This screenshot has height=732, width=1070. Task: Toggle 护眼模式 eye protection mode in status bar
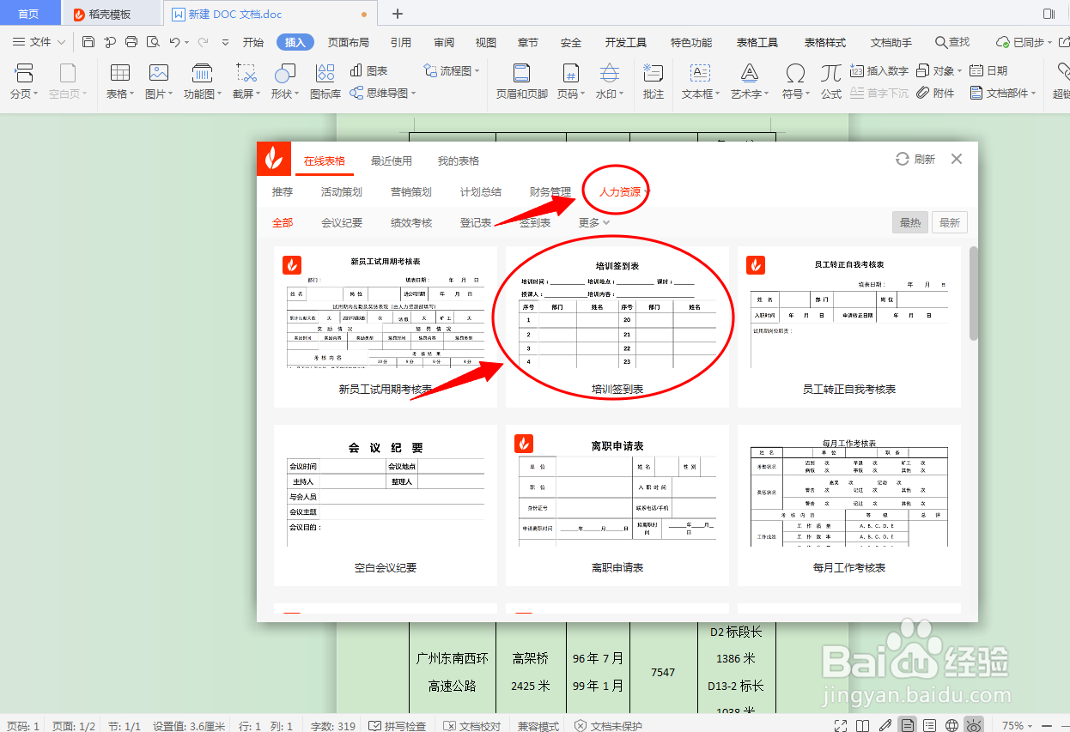click(975, 724)
